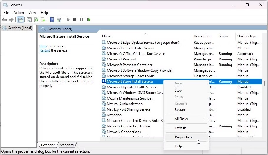Viewport: 268px width, 155px height.
Task: Switch to the Extended tab
Action: [48, 145]
